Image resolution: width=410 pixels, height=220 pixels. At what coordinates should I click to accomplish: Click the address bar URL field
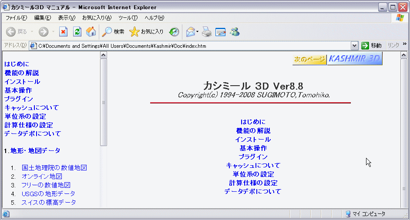pos(194,46)
